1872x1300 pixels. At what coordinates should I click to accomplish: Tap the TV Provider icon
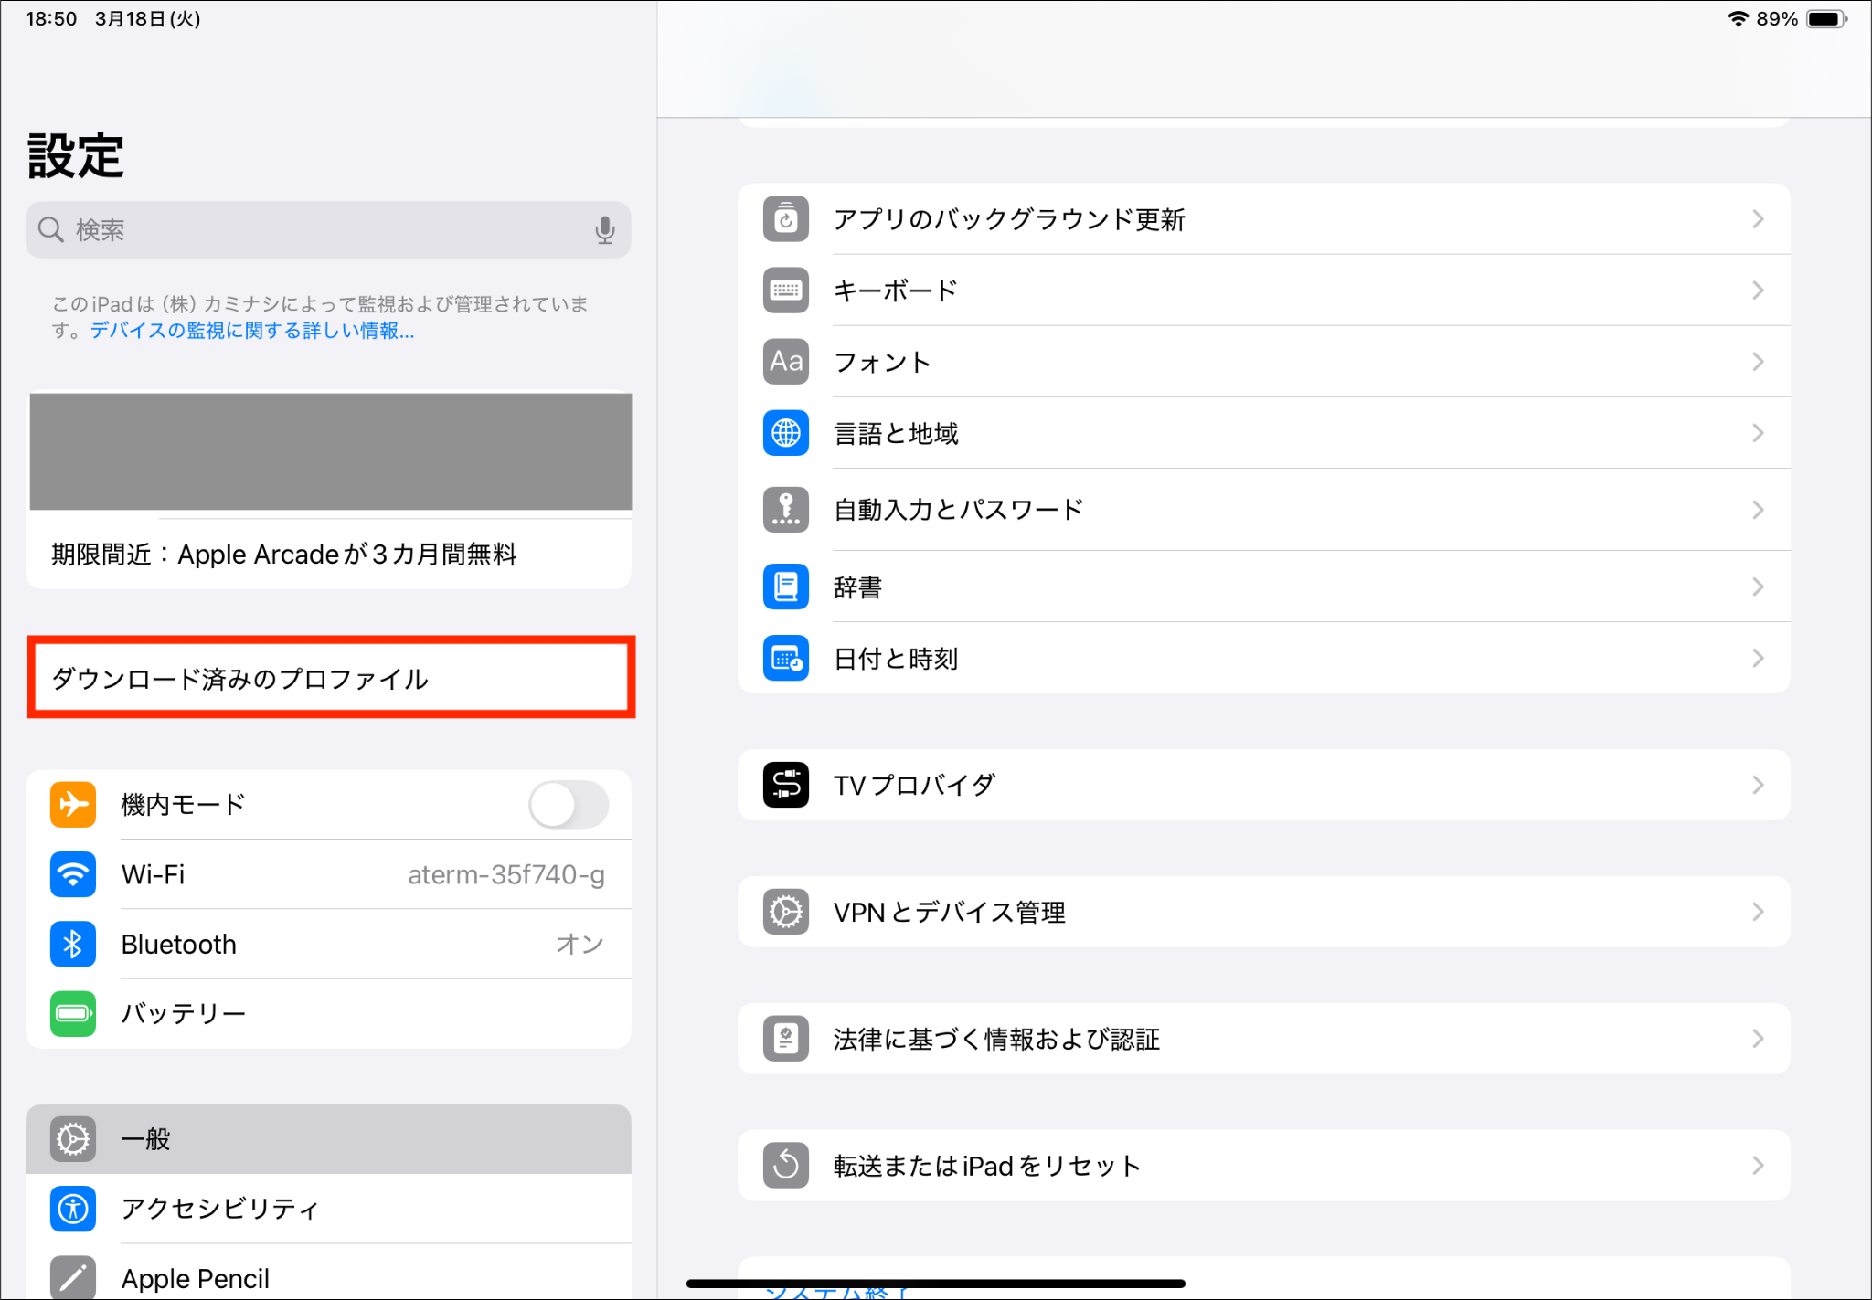[x=785, y=785]
